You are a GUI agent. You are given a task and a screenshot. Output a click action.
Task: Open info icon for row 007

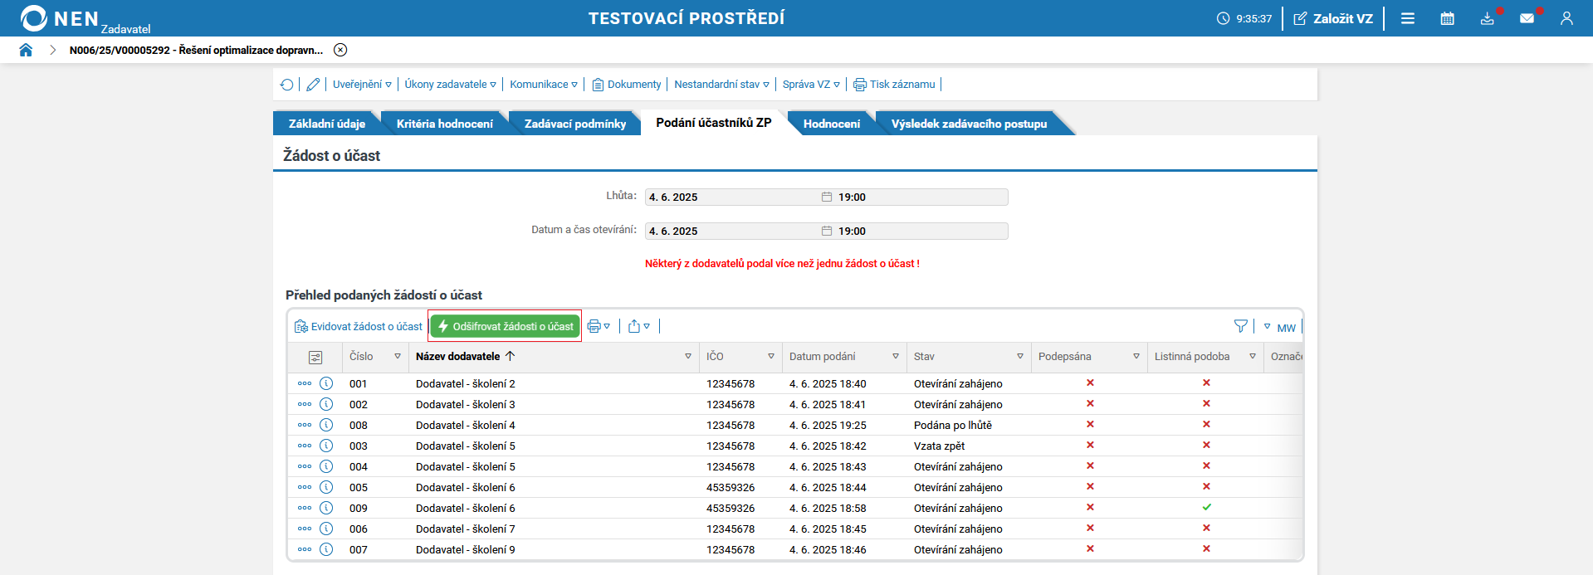[326, 549]
